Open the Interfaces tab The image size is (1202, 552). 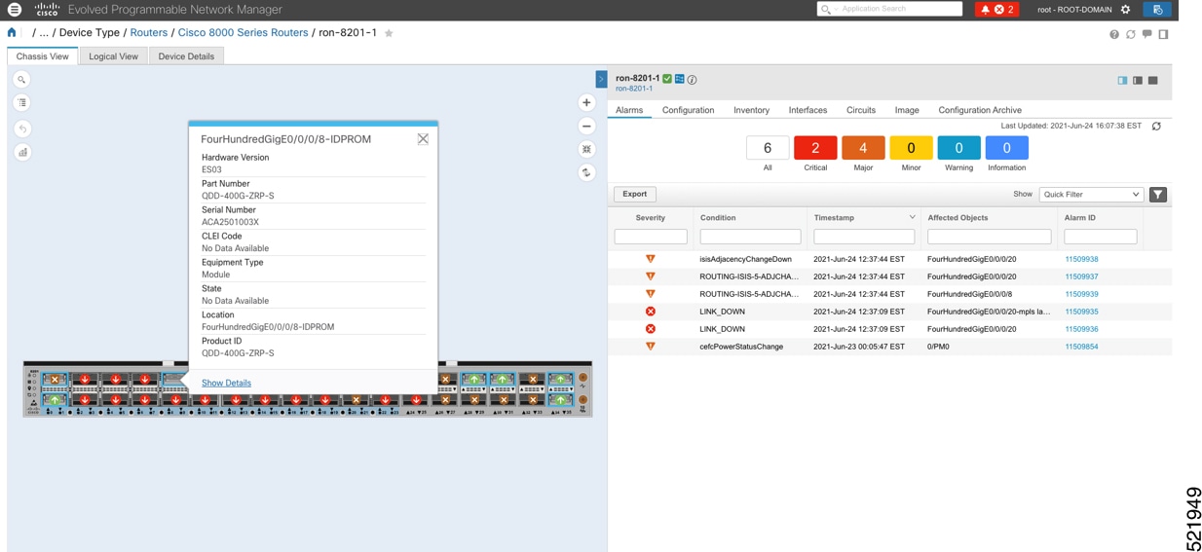808,110
